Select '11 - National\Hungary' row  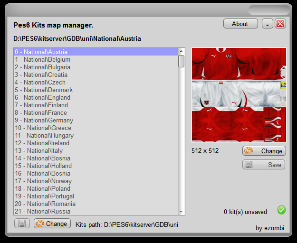[x=96, y=135]
